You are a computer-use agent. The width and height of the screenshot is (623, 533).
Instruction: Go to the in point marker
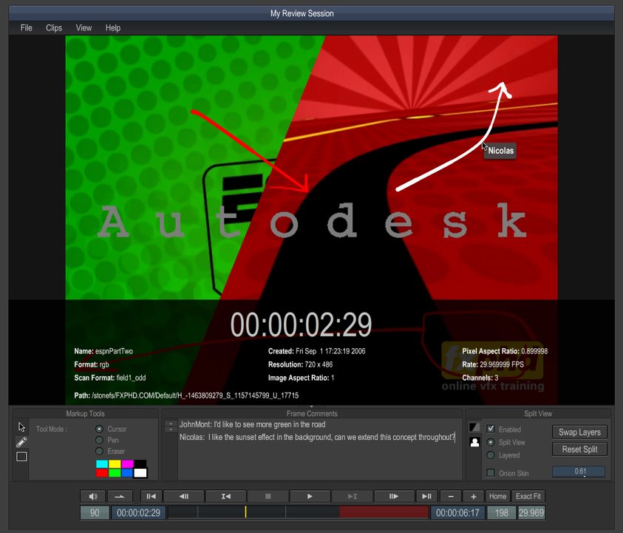click(226, 496)
